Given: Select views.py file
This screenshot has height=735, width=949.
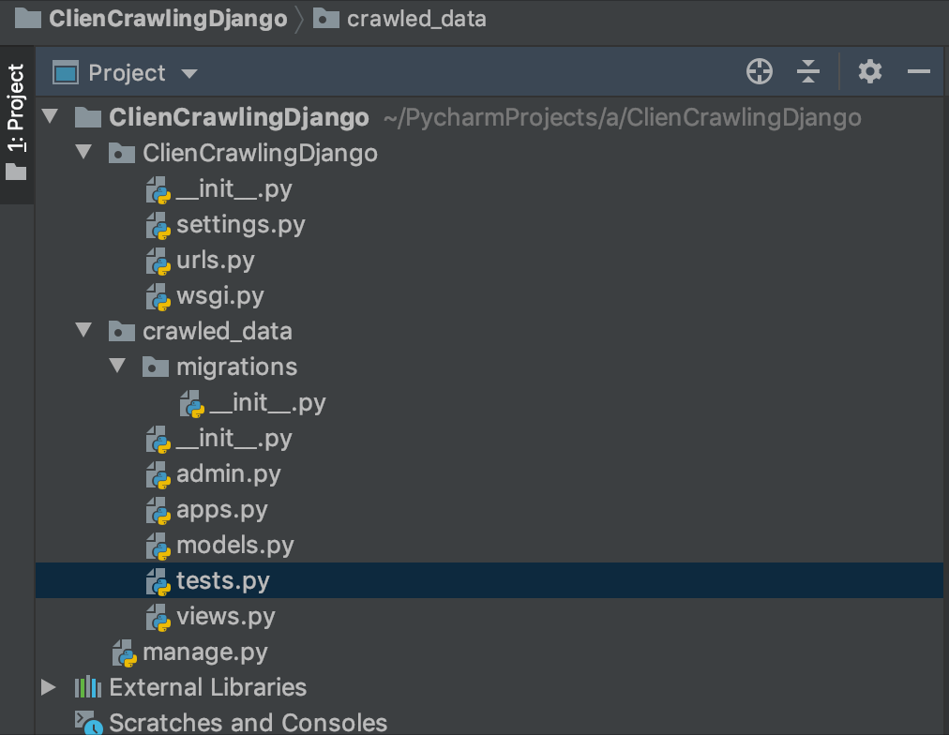Looking at the screenshot, I should pos(225,617).
